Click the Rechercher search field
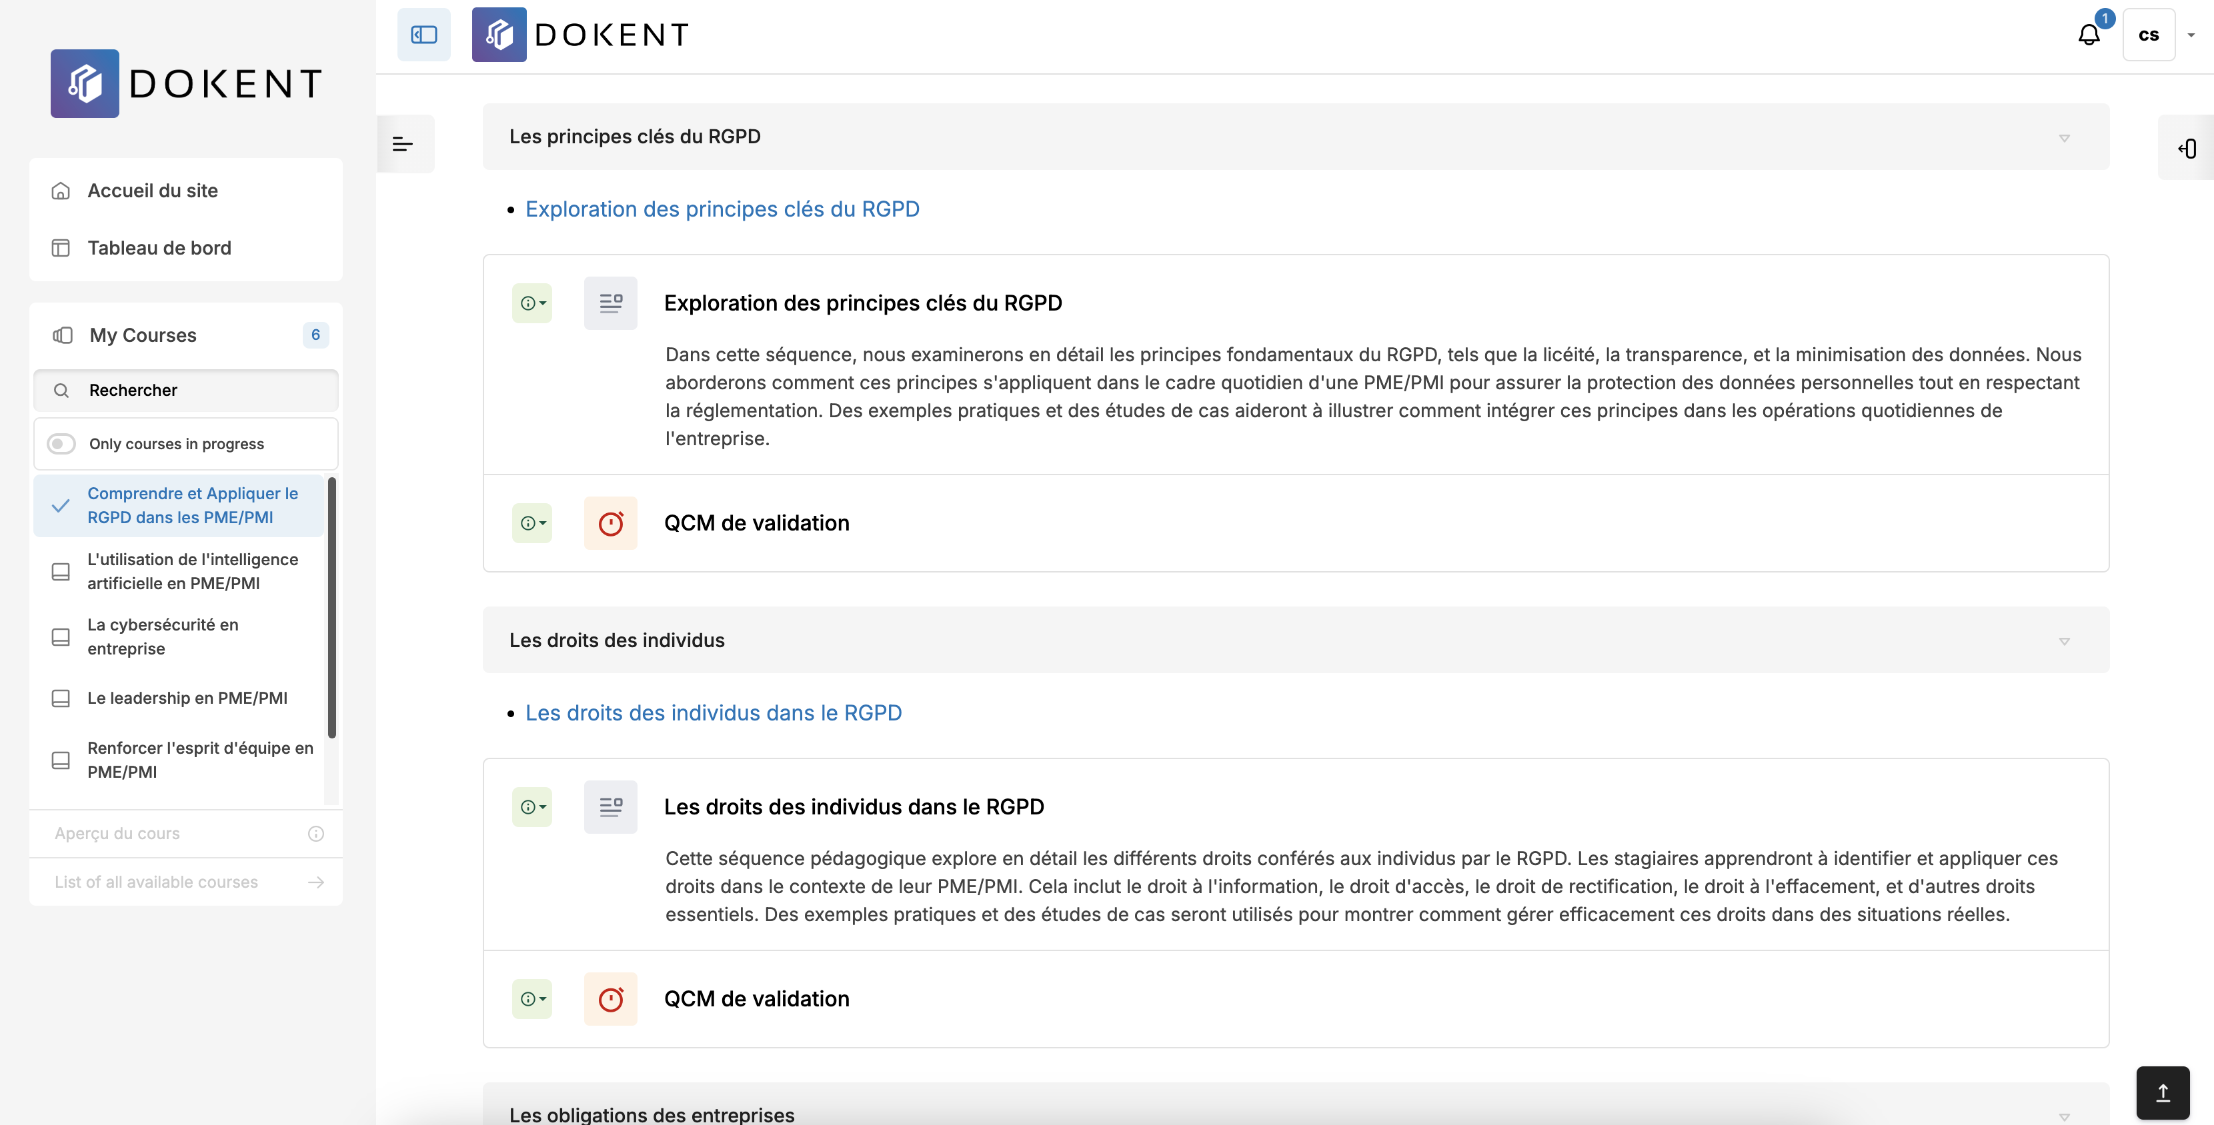 (185, 391)
